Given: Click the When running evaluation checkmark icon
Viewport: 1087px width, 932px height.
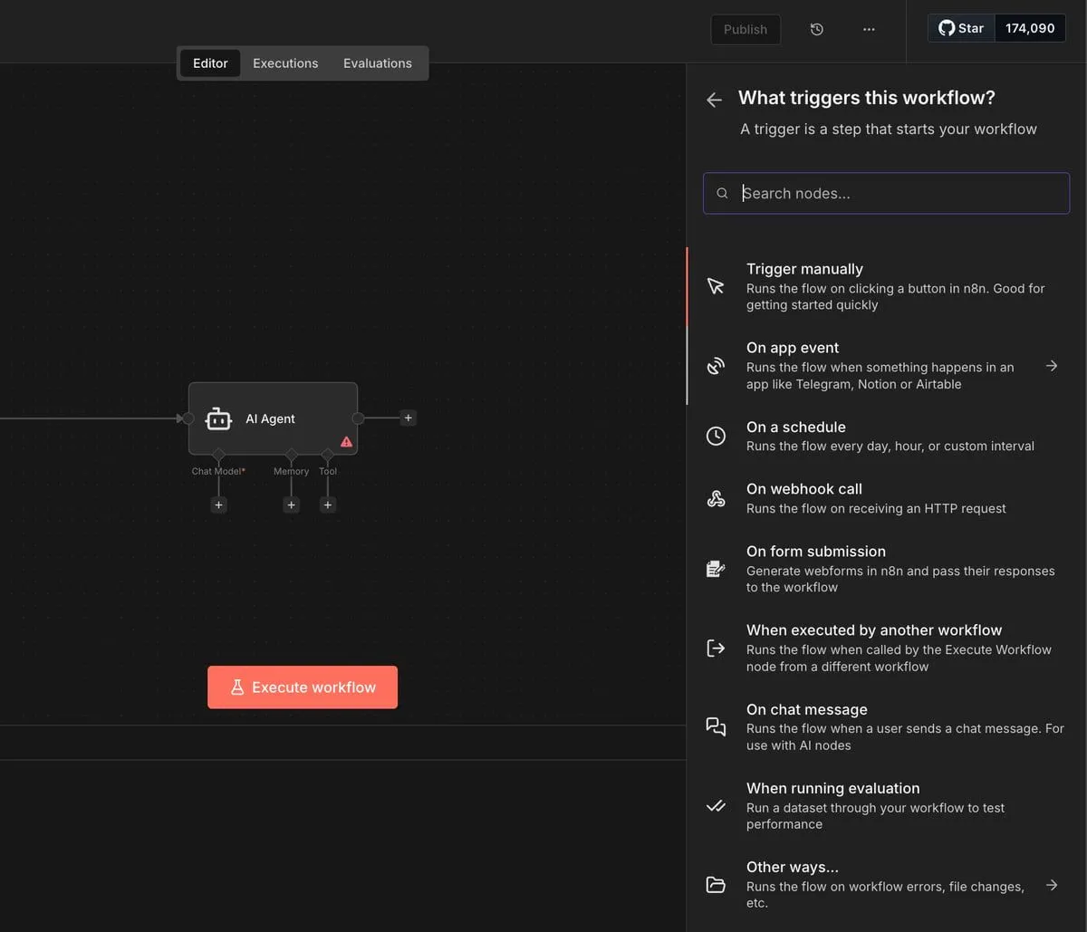Looking at the screenshot, I should coord(716,806).
